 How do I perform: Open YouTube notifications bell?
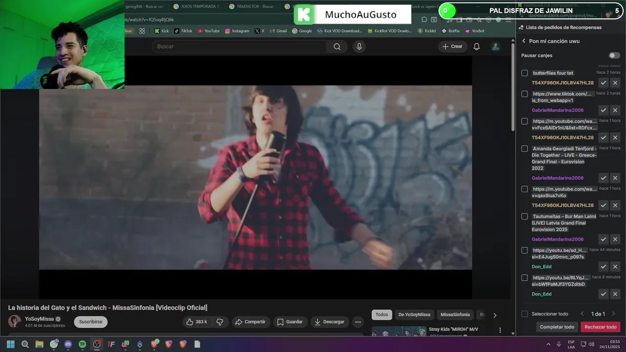point(476,46)
